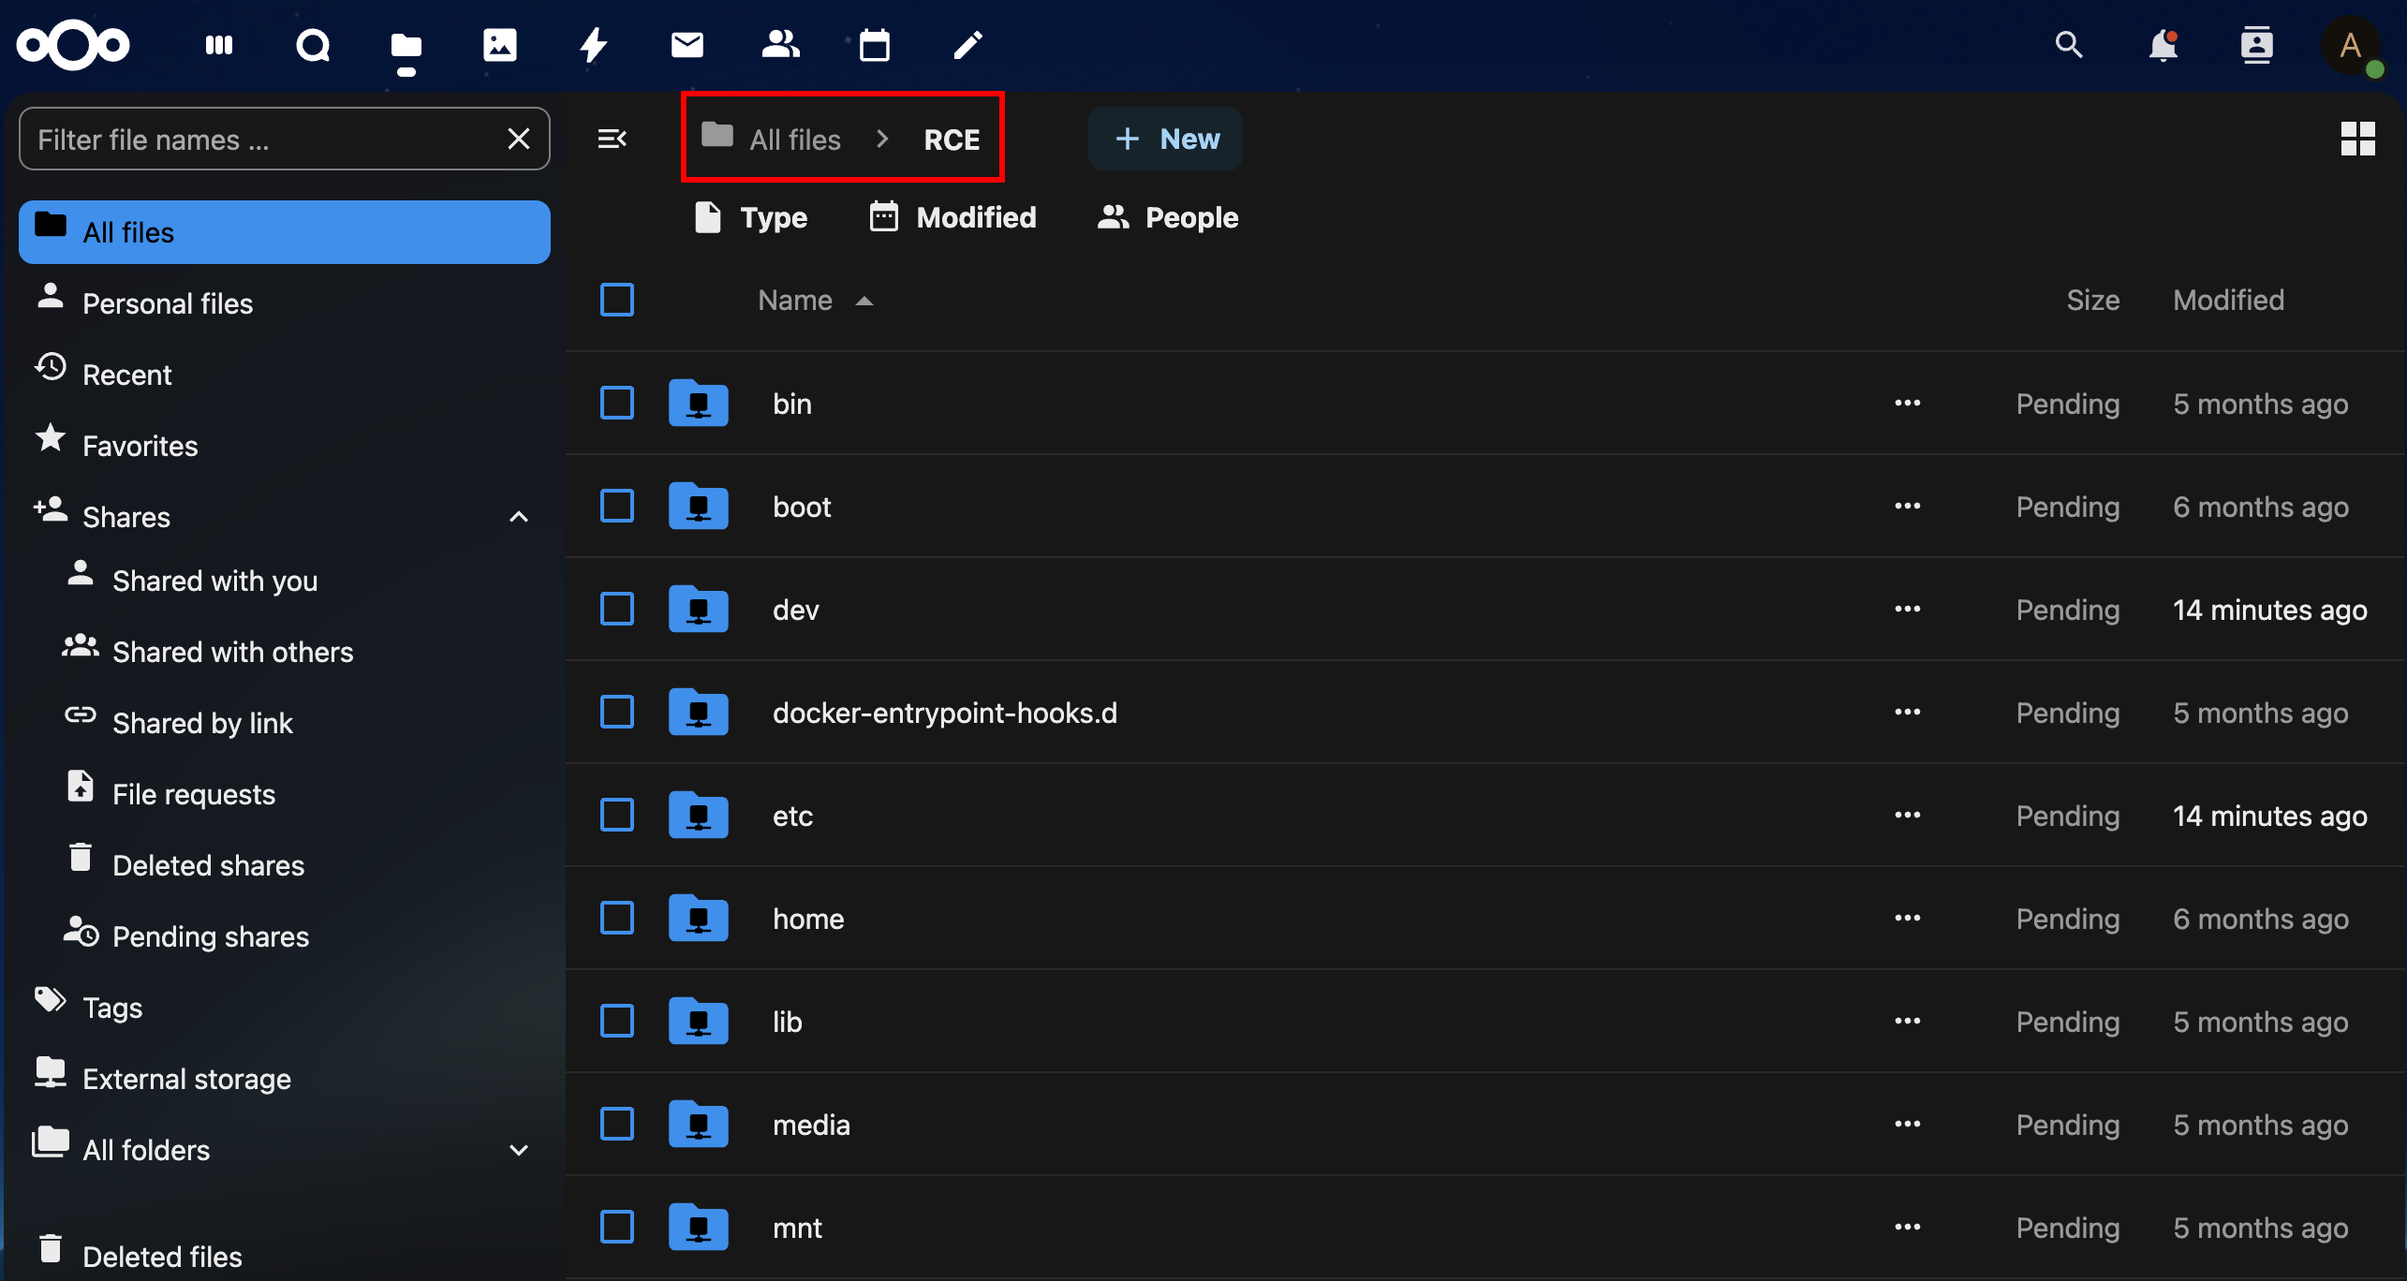
Task: Open Shared with others
Action: coord(300,652)
